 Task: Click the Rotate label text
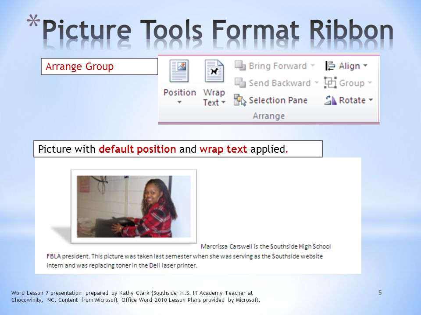[x=352, y=100]
